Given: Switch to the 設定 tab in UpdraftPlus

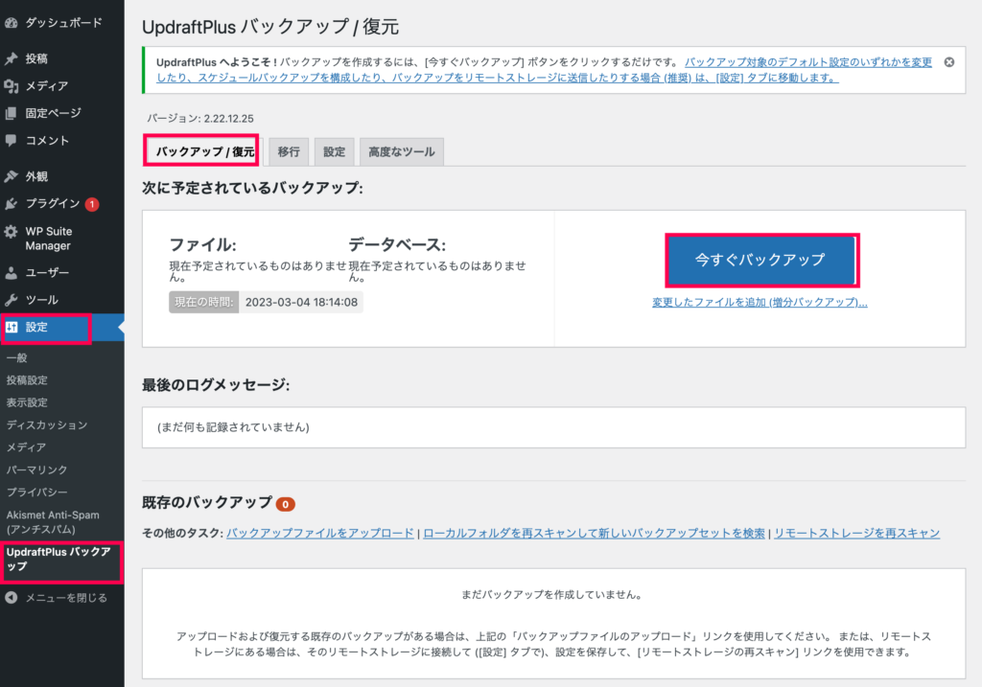Looking at the screenshot, I should tap(335, 152).
